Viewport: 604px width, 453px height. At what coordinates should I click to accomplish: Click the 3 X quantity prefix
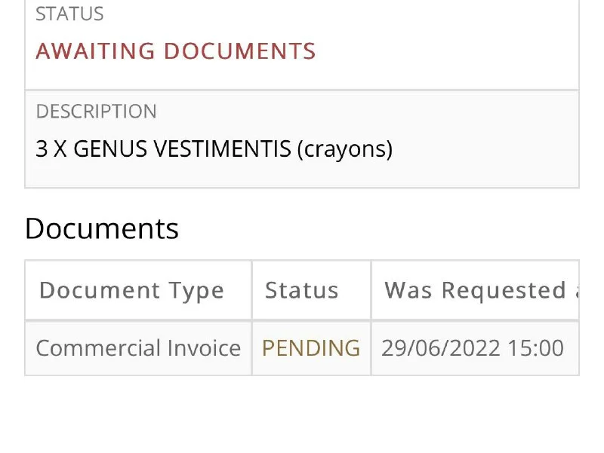[x=51, y=149]
